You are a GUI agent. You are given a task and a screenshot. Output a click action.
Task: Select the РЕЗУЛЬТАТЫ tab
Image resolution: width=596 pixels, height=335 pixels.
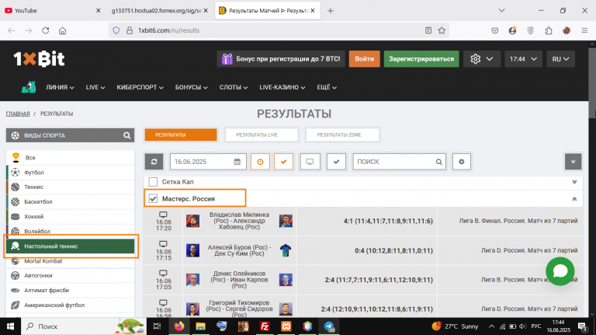[181, 134]
